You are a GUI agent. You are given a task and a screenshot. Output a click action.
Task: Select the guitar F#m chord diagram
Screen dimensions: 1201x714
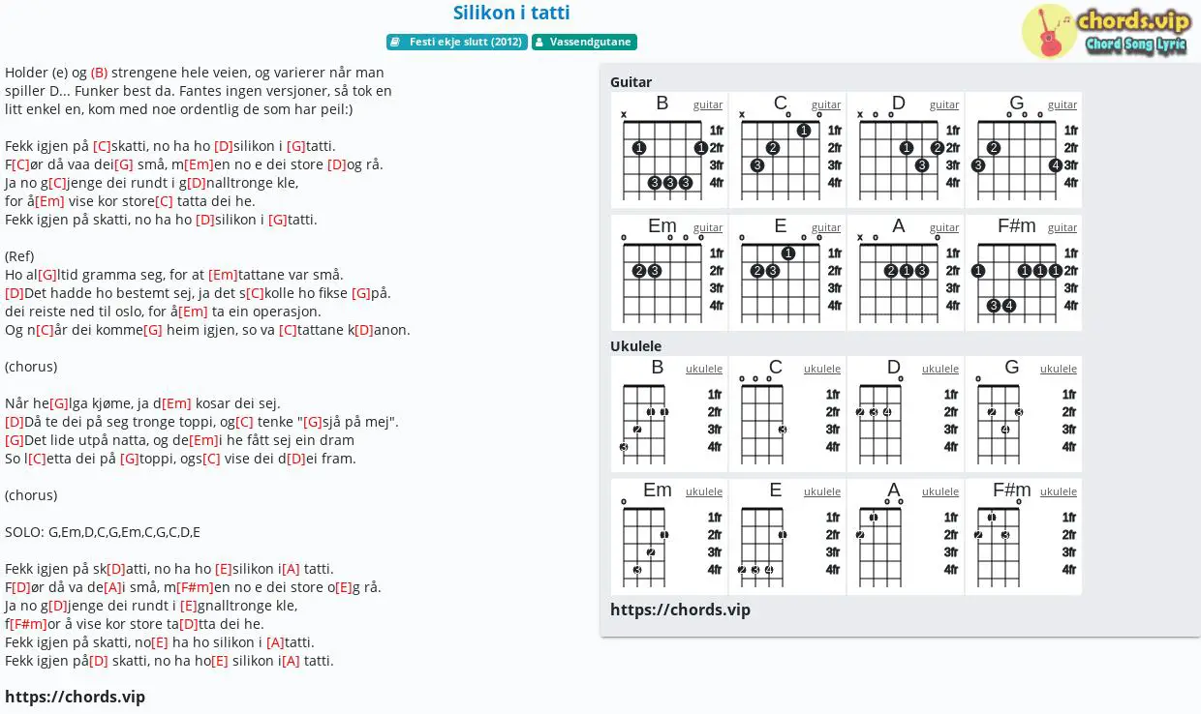point(1024,273)
